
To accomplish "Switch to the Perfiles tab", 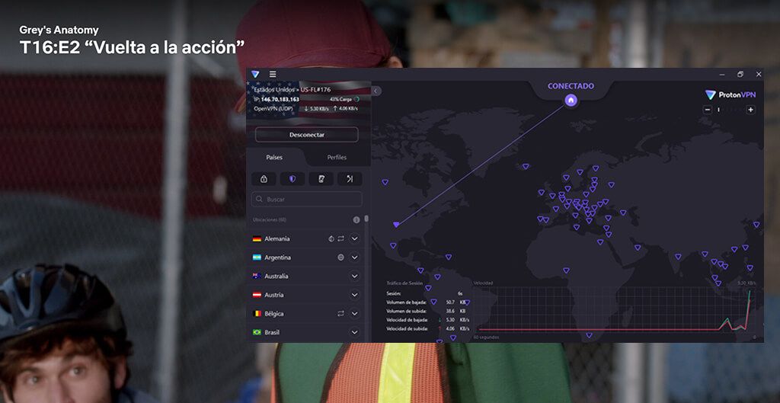I will (337, 157).
